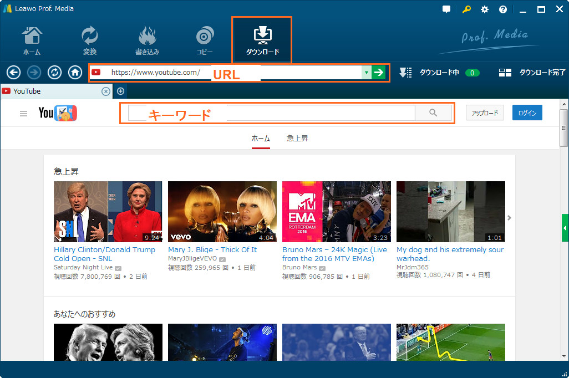Open Hillary Clinton/Donald Trump SNL thumbnail
This screenshot has width=569, height=378.
(x=108, y=212)
